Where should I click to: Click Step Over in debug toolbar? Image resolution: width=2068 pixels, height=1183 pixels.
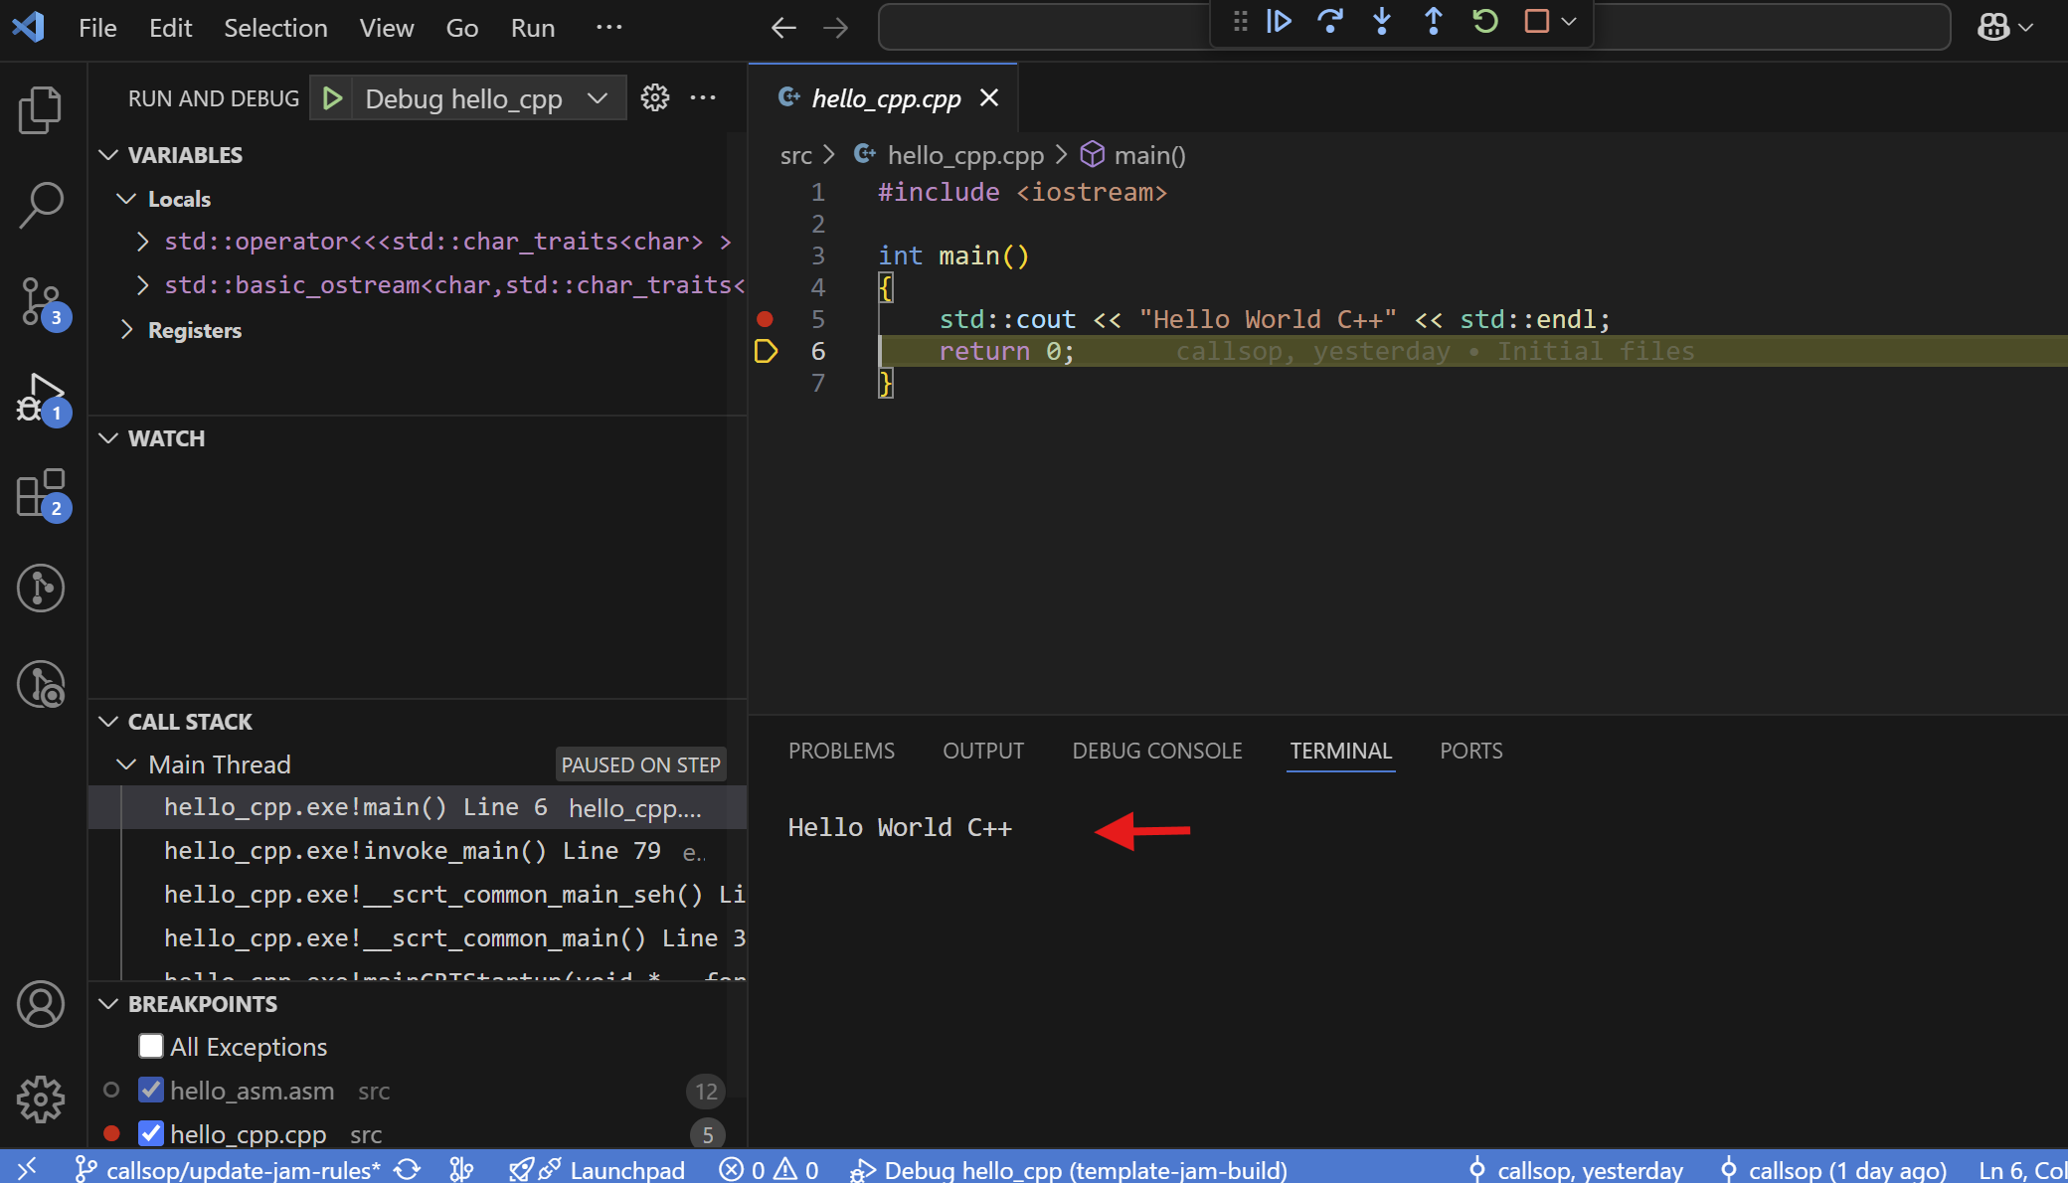(1330, 21)
